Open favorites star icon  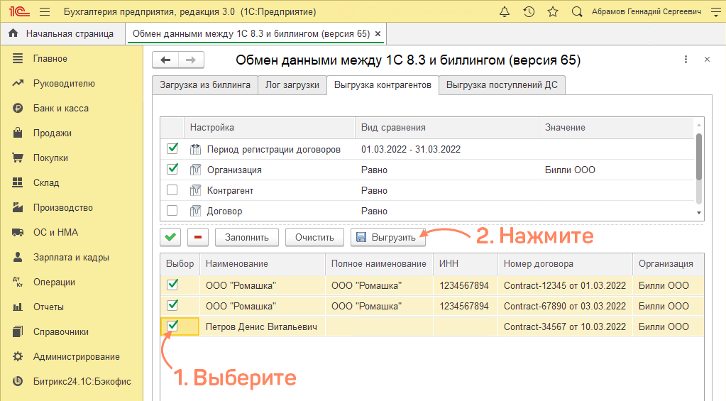pos(553,11)
